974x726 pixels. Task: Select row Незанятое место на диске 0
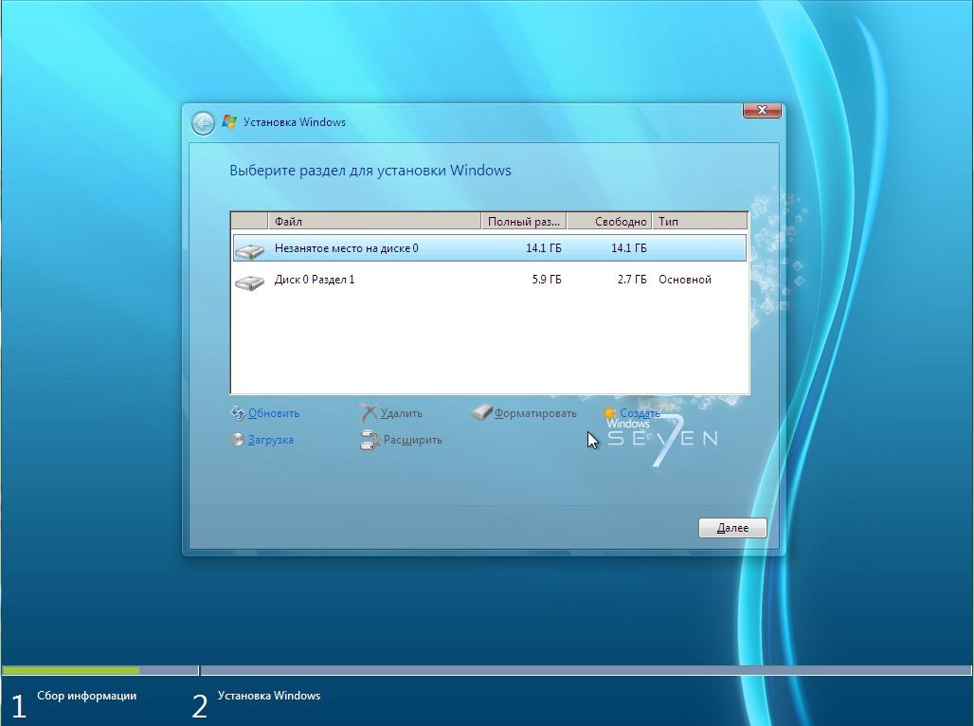[x=490, y=248]
